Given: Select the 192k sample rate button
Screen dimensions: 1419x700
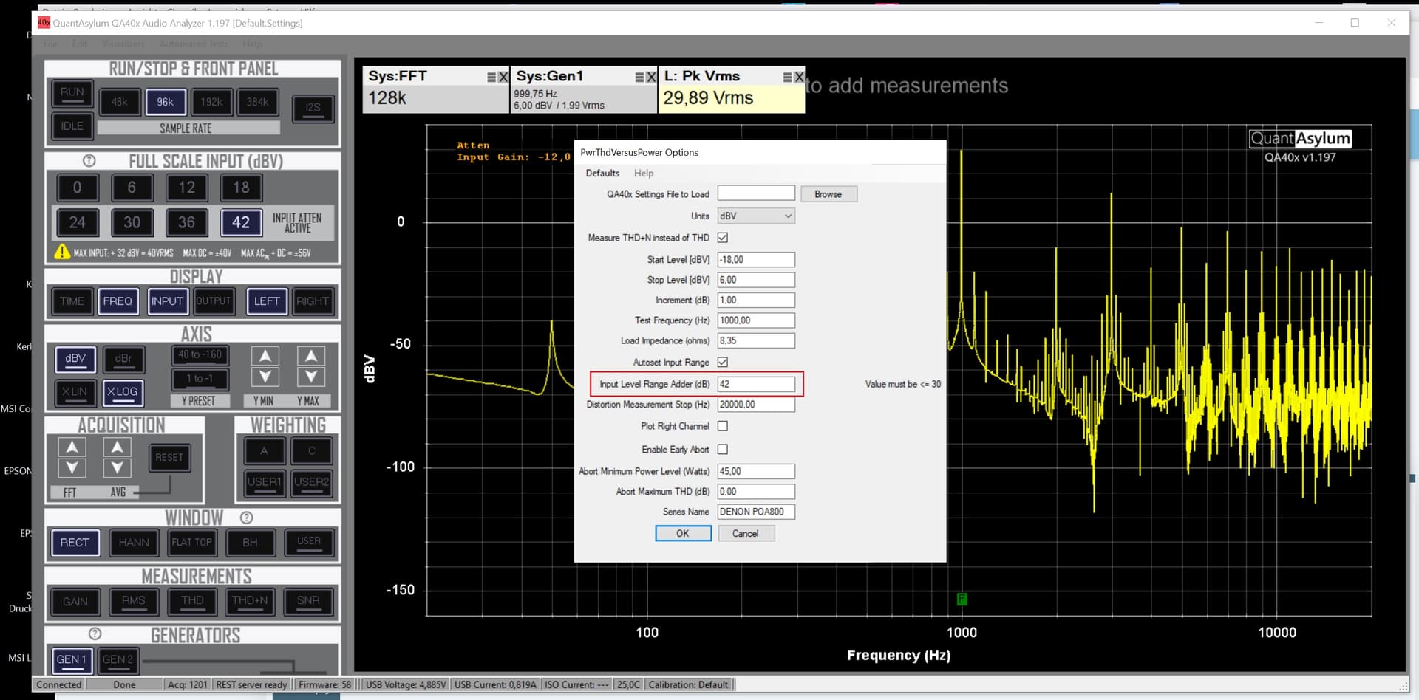Looking at the screenshot, I should 211,102.
